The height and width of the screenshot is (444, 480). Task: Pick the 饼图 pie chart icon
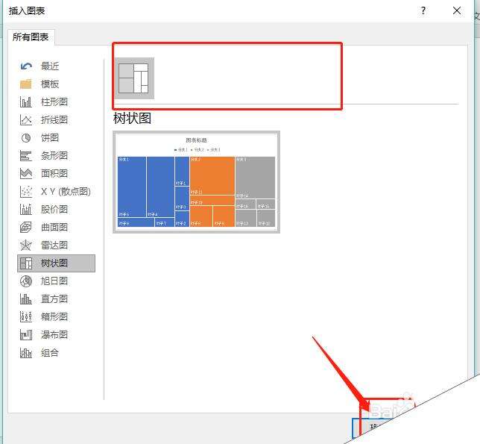pos(26,138)
